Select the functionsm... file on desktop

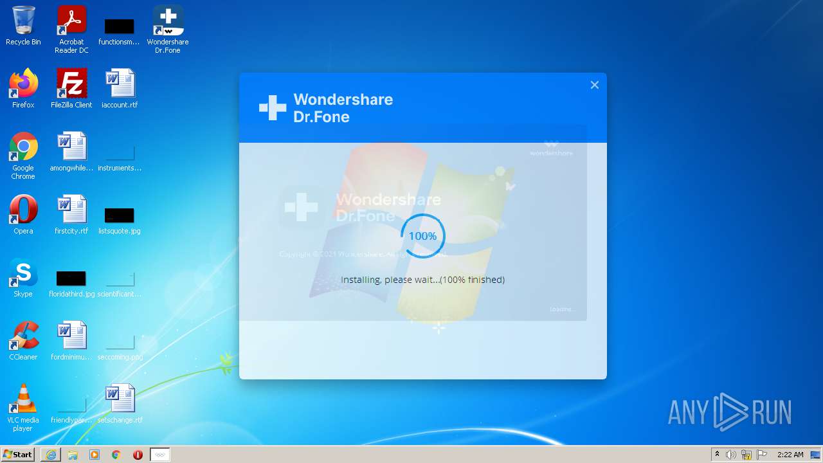click(119, 31)
